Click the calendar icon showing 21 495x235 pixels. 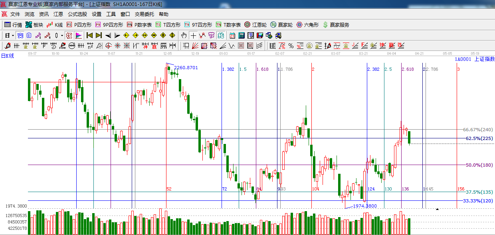tap(232, 35)
